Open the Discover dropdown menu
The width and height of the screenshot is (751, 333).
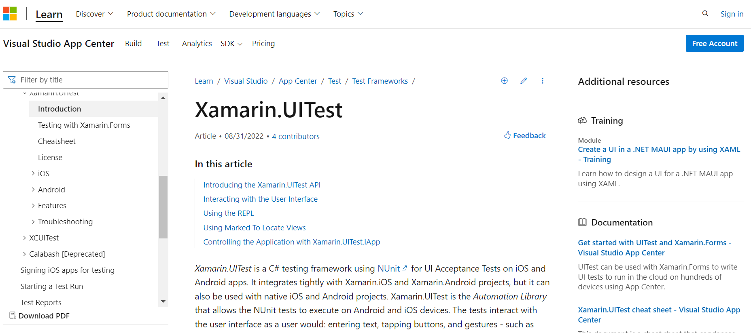[95, 14]
